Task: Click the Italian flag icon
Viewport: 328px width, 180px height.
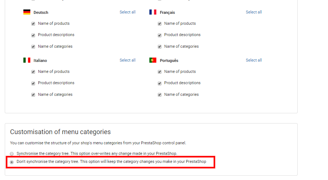Action: coord(27,60)
